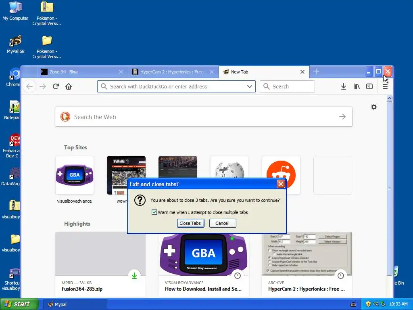
Task: Select the New Tab tab
Action: pyautogui.click(x=264, y=72)
